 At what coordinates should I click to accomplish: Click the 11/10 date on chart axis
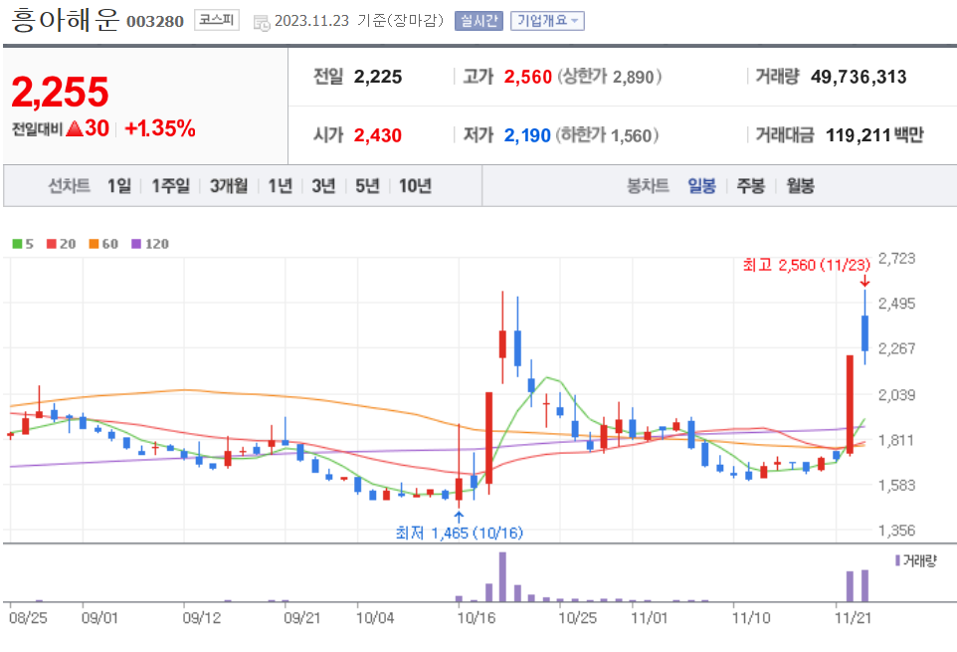tap(751, 618)
